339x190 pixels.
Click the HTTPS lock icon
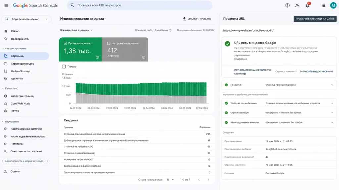pos(5,111)
